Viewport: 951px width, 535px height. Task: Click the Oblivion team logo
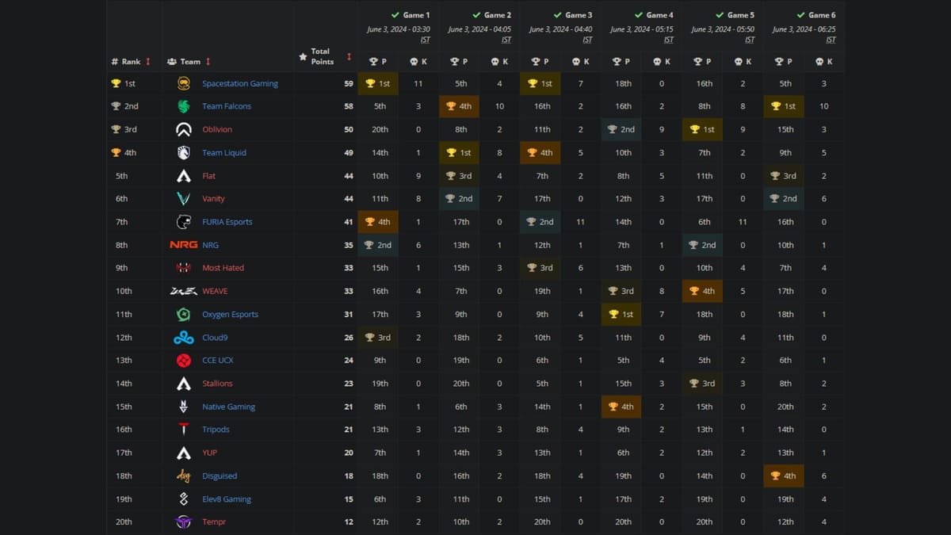point(183,129)
